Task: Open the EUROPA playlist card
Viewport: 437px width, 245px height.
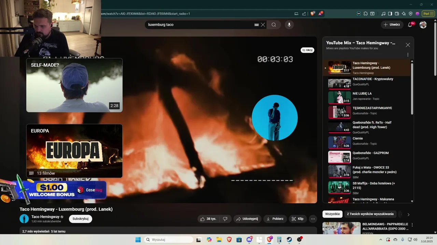Action: click(x=74, y=151)
